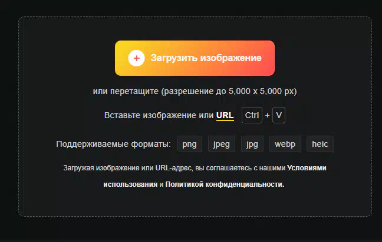Select the png format tag

pyautogui.click(x=189, y=144)
